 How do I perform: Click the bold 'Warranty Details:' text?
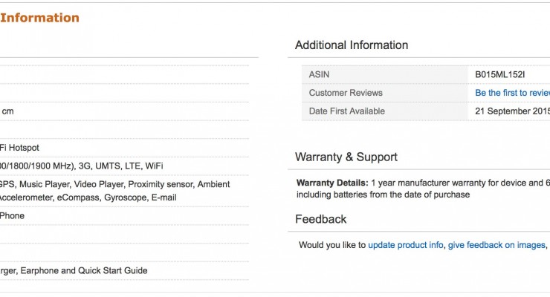[331, 183]
